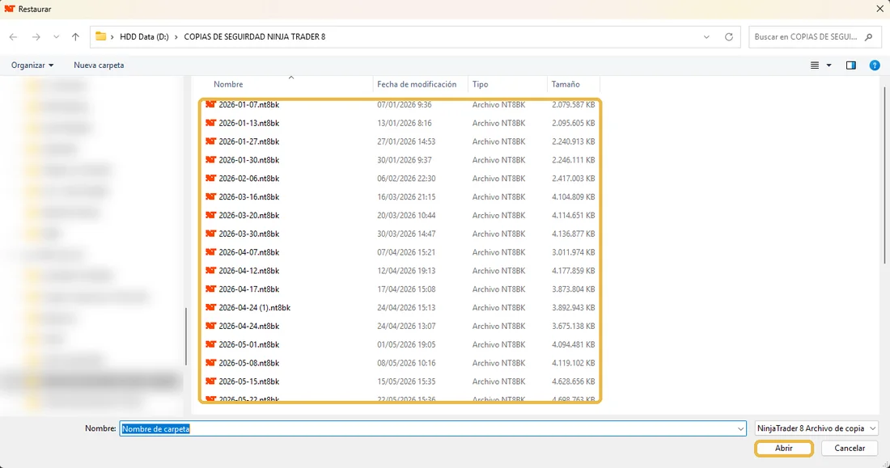Sort by Nombre column
Image resolution: width=890 pixels, height=468 pixels.
tap(228, 84)
